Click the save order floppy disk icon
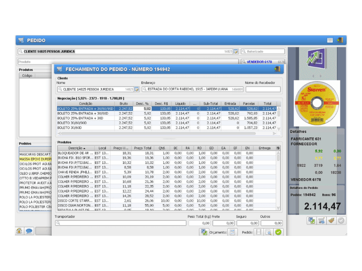The image size is (362, 271). [x=259, y=232]
